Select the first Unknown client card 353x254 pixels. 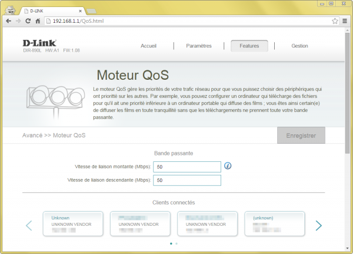click(x=76, y=225)
